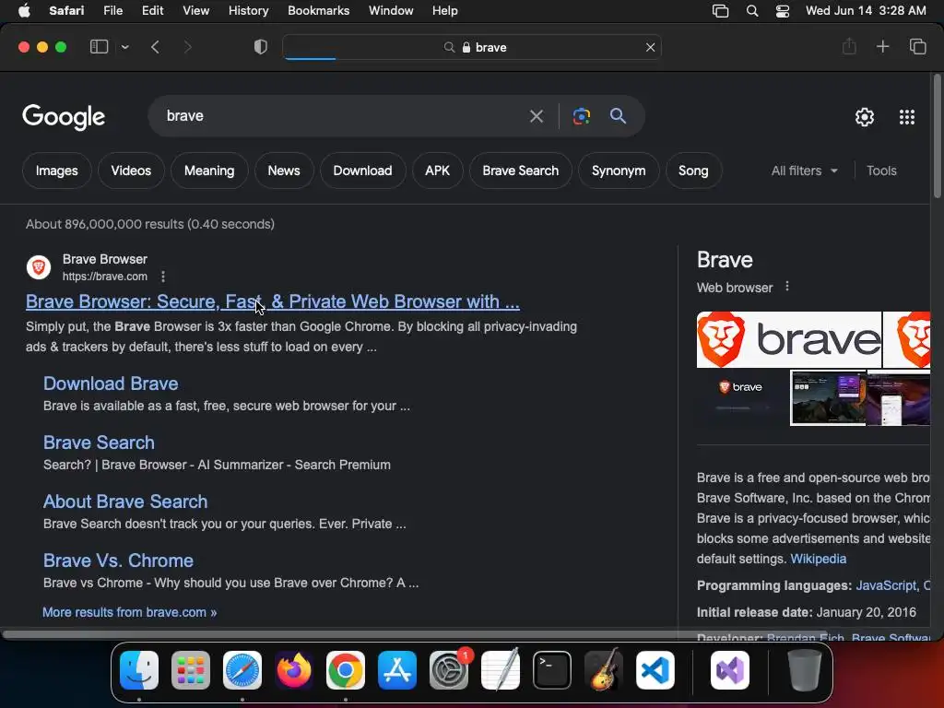The width and height of the screenshot is (944, 708).
Task: Select the News filter chip
Action: pos(284,171)
